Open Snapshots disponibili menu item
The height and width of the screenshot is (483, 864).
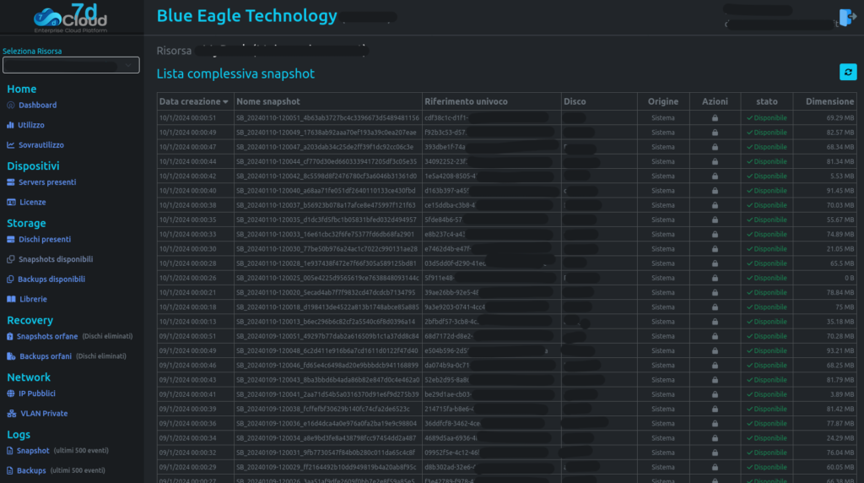pos(56,259)
